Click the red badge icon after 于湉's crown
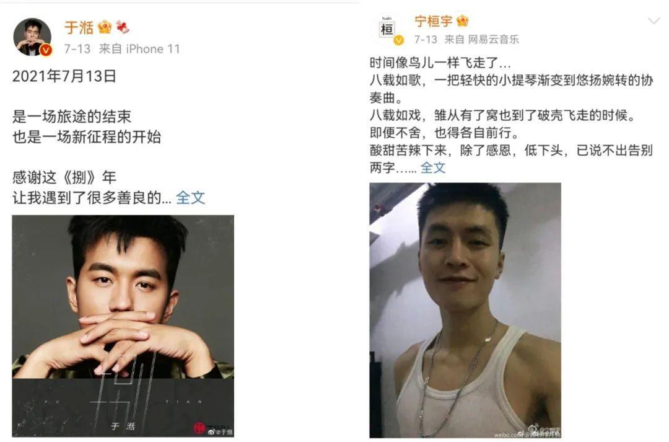669x442 pixels. pos(123,27)
